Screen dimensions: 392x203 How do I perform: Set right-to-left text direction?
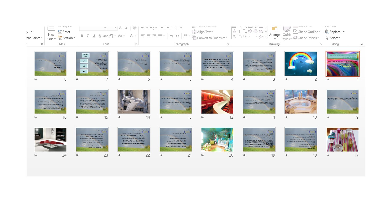[x=177, y=36]
